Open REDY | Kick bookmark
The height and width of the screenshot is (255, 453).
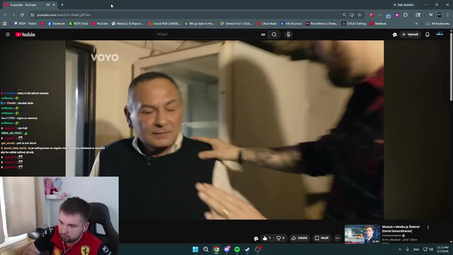[x=78, y=24]
